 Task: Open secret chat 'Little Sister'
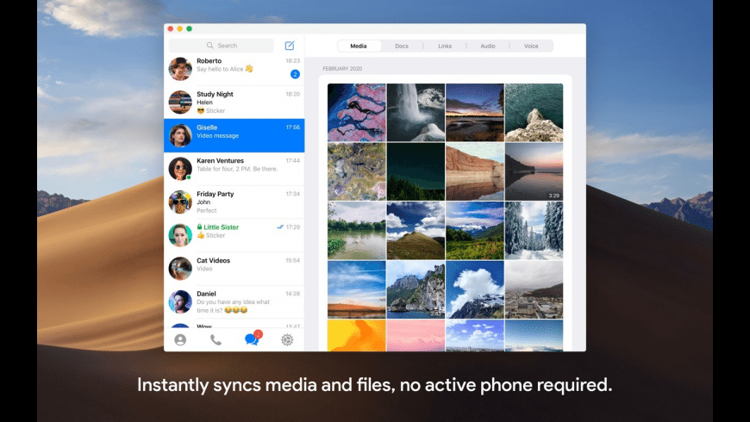point(234,235)
